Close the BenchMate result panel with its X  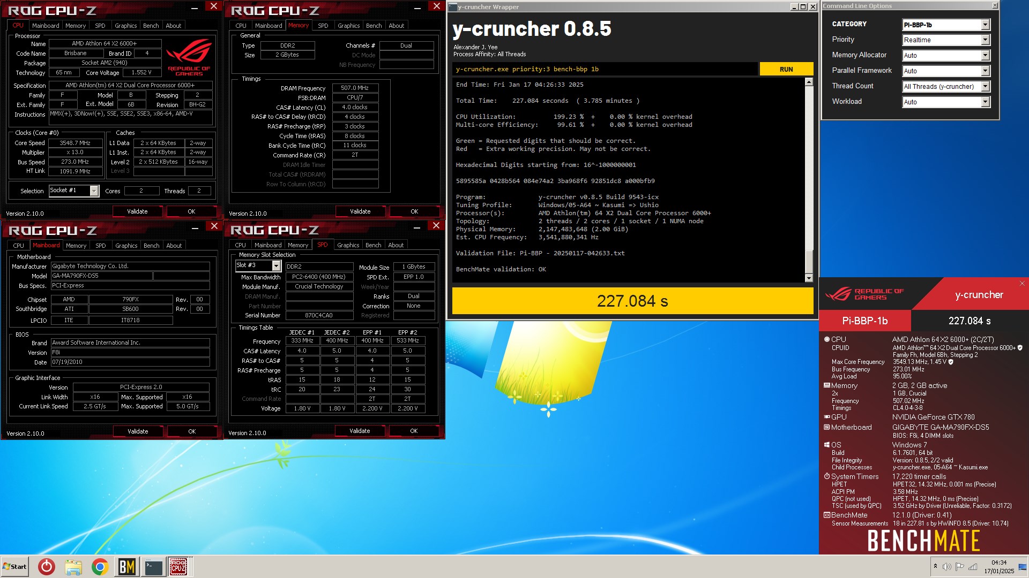coord(1022,284)
